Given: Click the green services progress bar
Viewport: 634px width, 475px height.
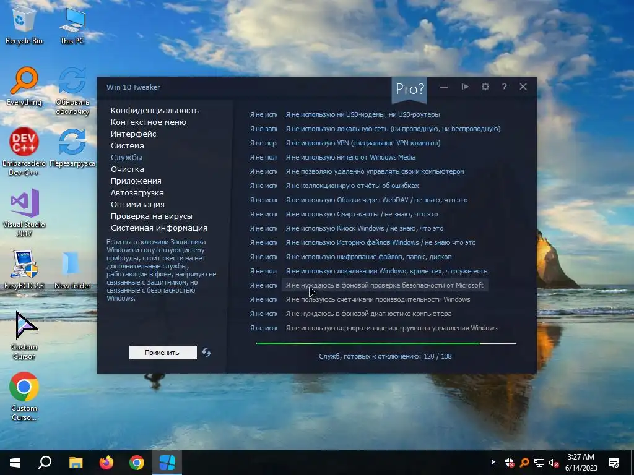Looking at the screenshot, I should click(386, 343).
